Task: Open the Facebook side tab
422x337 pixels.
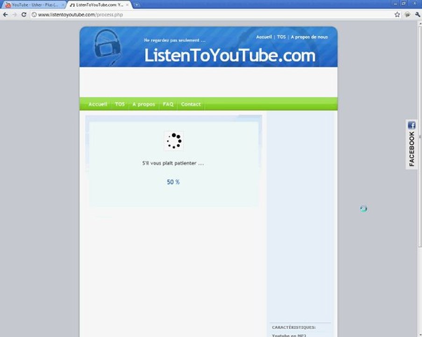Action: click(x=412, y=145)
